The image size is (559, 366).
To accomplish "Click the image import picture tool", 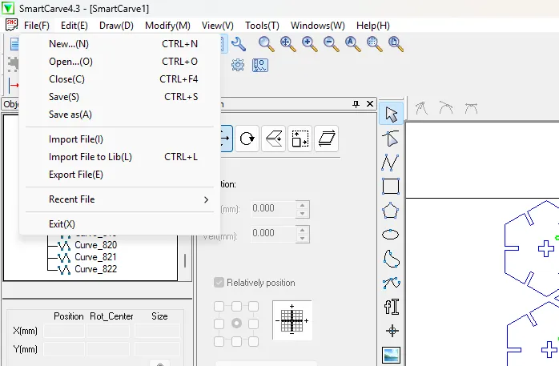I will click(x=391, y=355).
